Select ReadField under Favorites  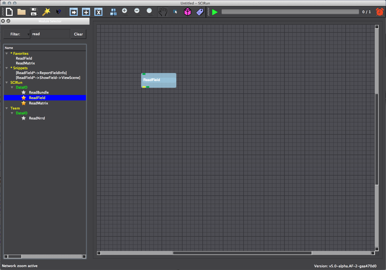pos(24,58)
